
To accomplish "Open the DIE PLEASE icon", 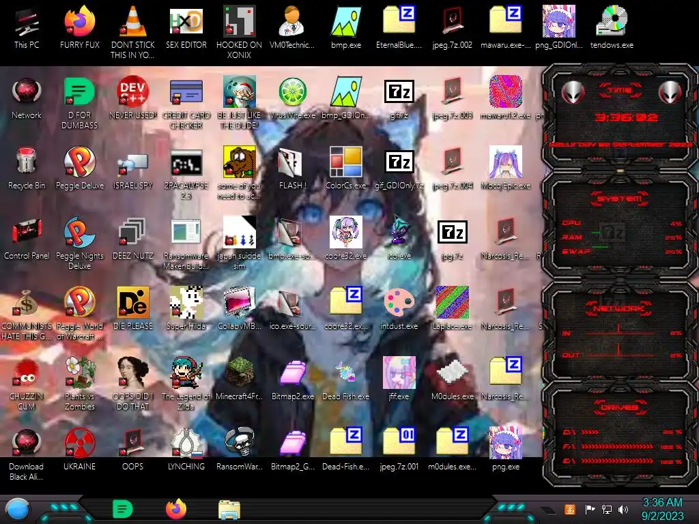I will point(133,310).
